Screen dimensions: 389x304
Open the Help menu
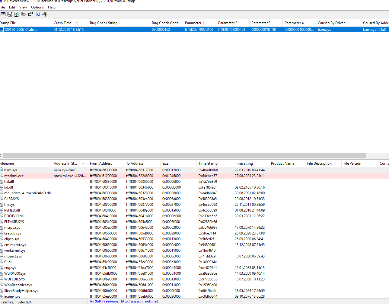click(x=52, y=7)
